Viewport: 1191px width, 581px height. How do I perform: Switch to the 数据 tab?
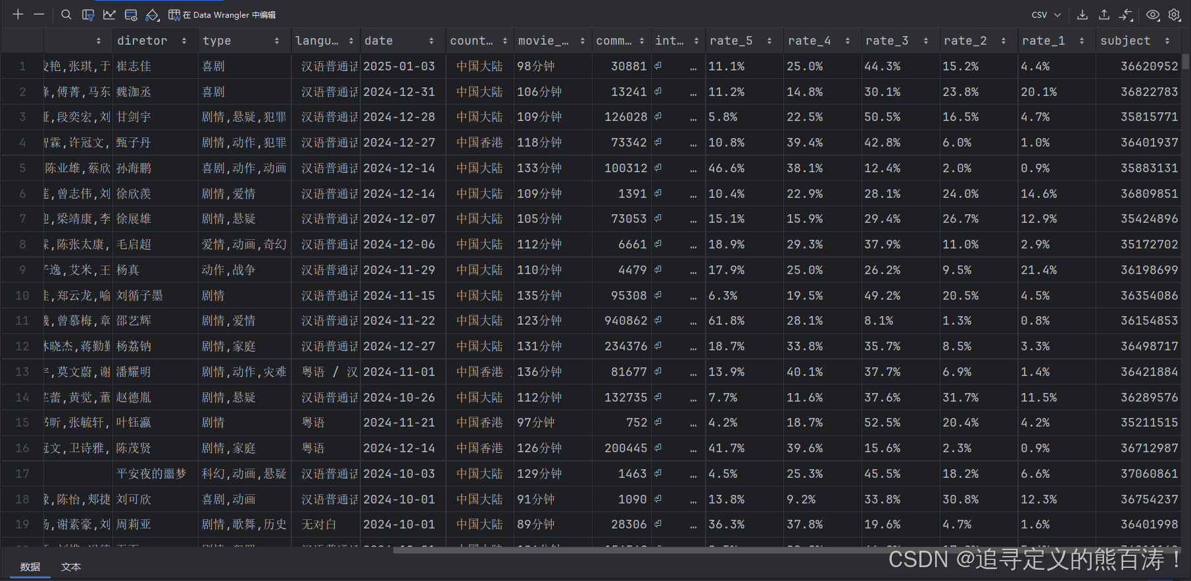pos(30,567)
